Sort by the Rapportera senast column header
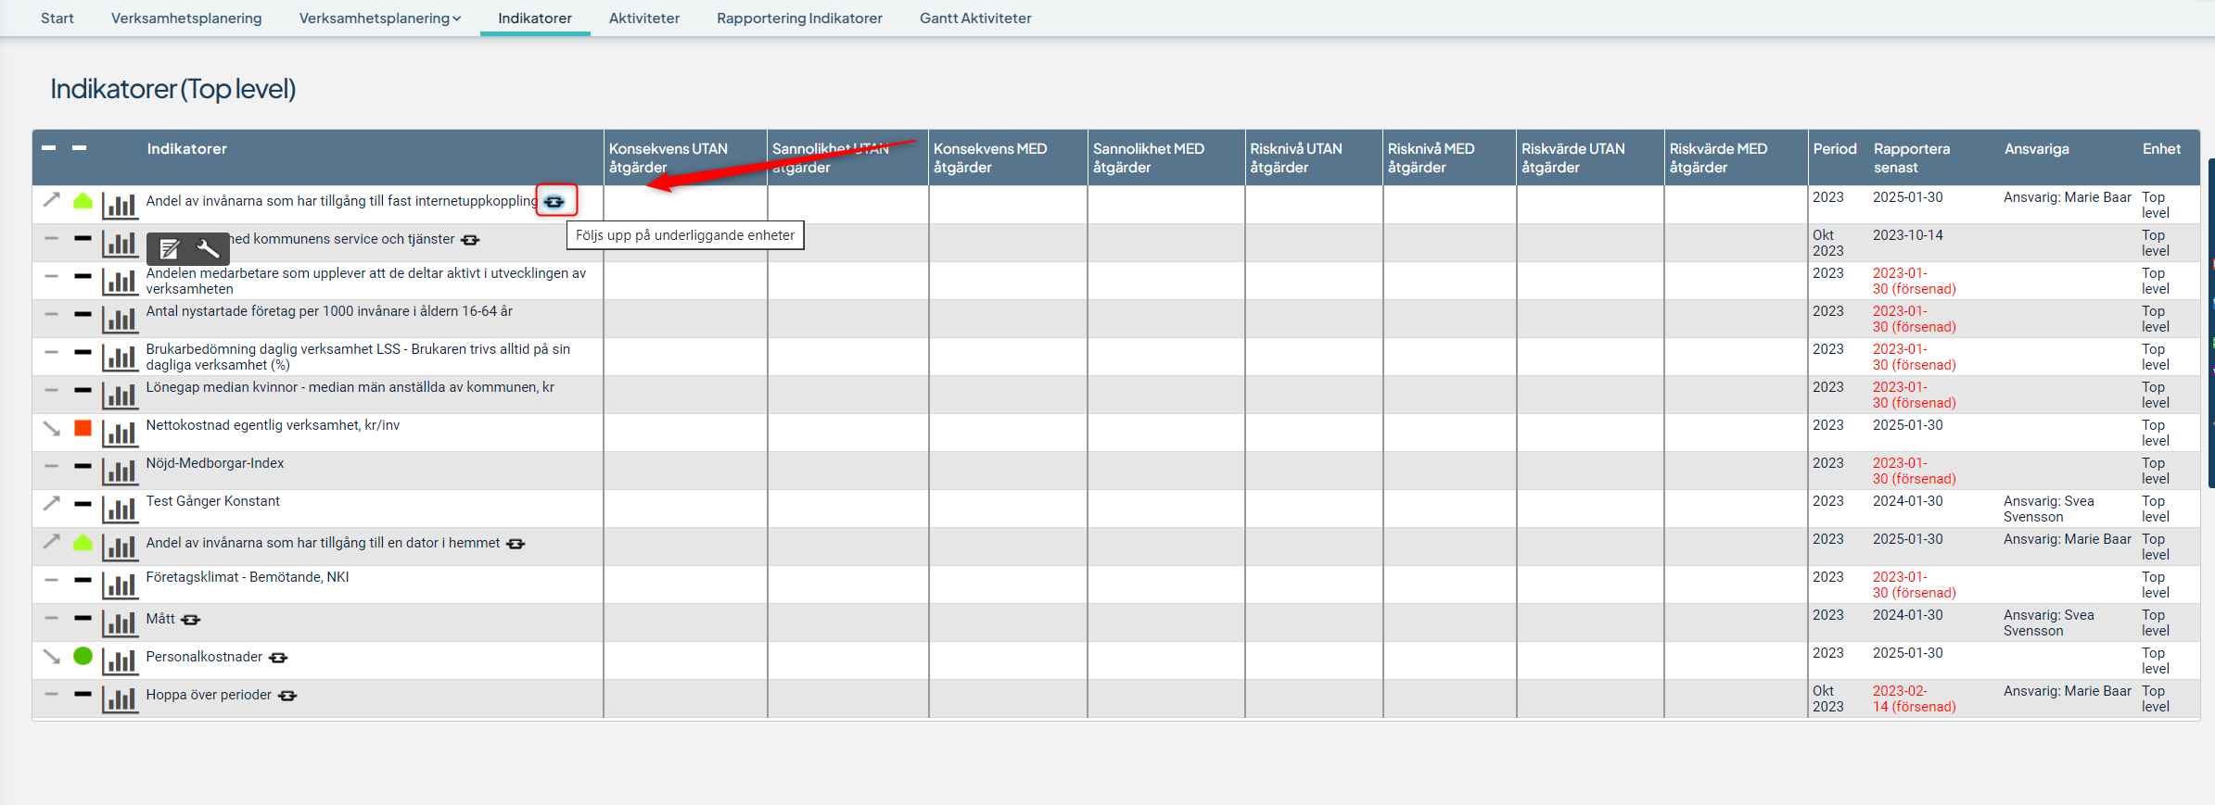This screenshot has height=805, width=2215. (x=1911, y=157)
